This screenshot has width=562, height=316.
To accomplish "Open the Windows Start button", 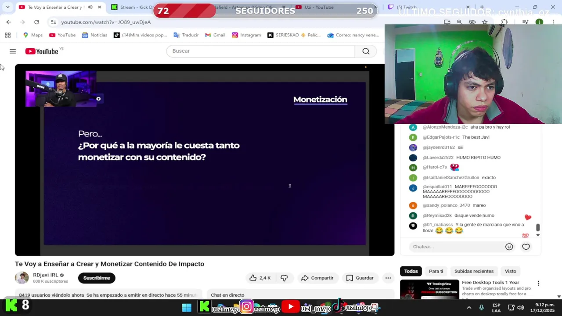I will click(187, 307).
